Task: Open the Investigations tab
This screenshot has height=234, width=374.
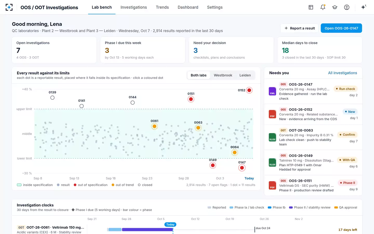Action: [x=134, y=7]
